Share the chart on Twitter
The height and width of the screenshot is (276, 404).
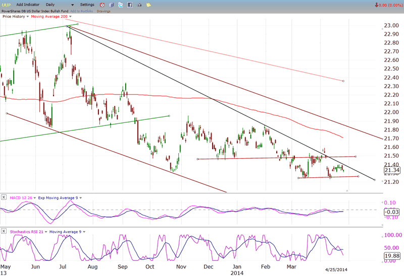(120, 5)
